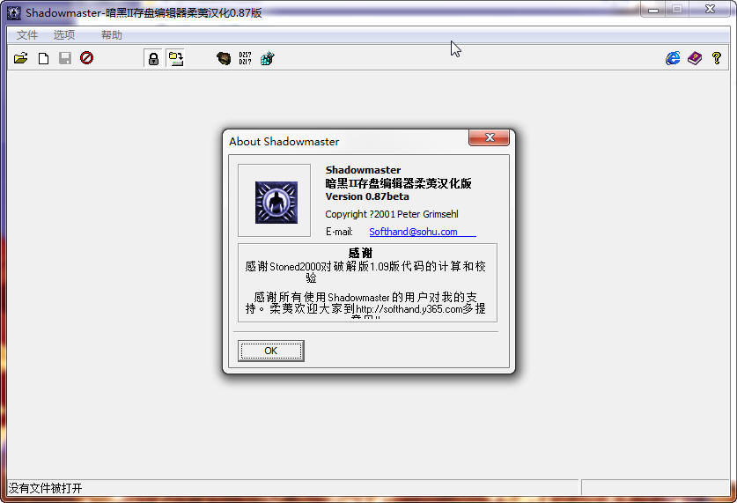Screen dimensions: 737x503
Task: Open the Softhand@sohu.com email link
Action: (413, 232)
